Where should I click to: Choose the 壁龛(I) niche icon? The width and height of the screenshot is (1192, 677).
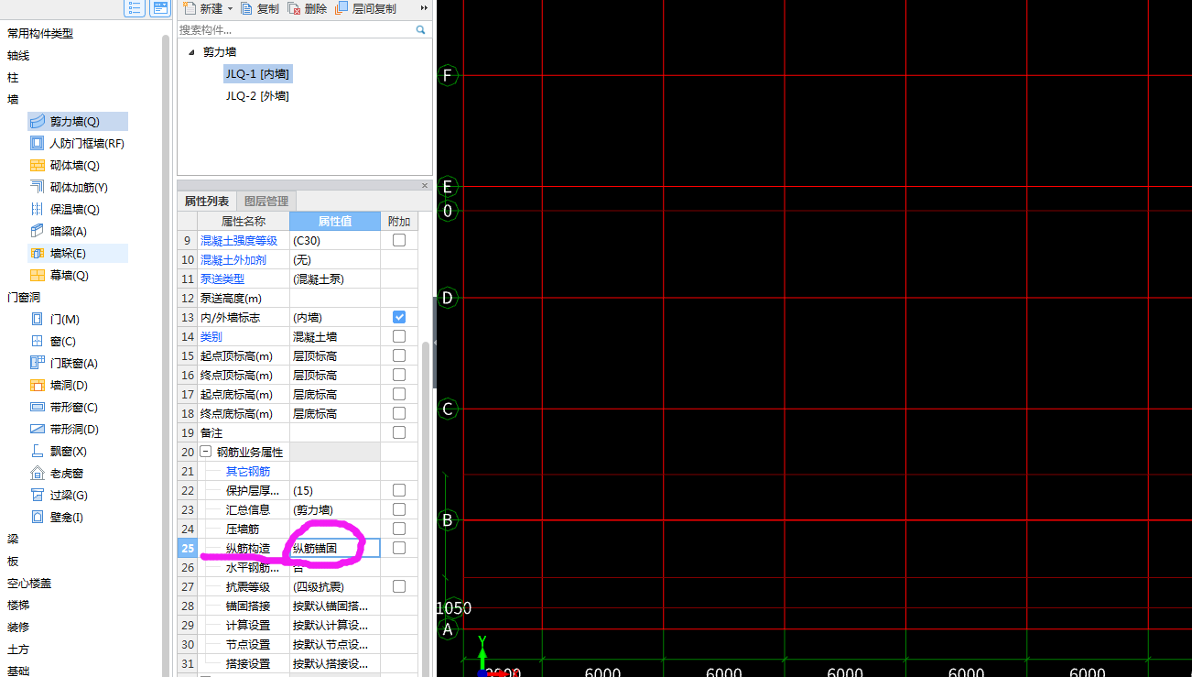point(38,517)
